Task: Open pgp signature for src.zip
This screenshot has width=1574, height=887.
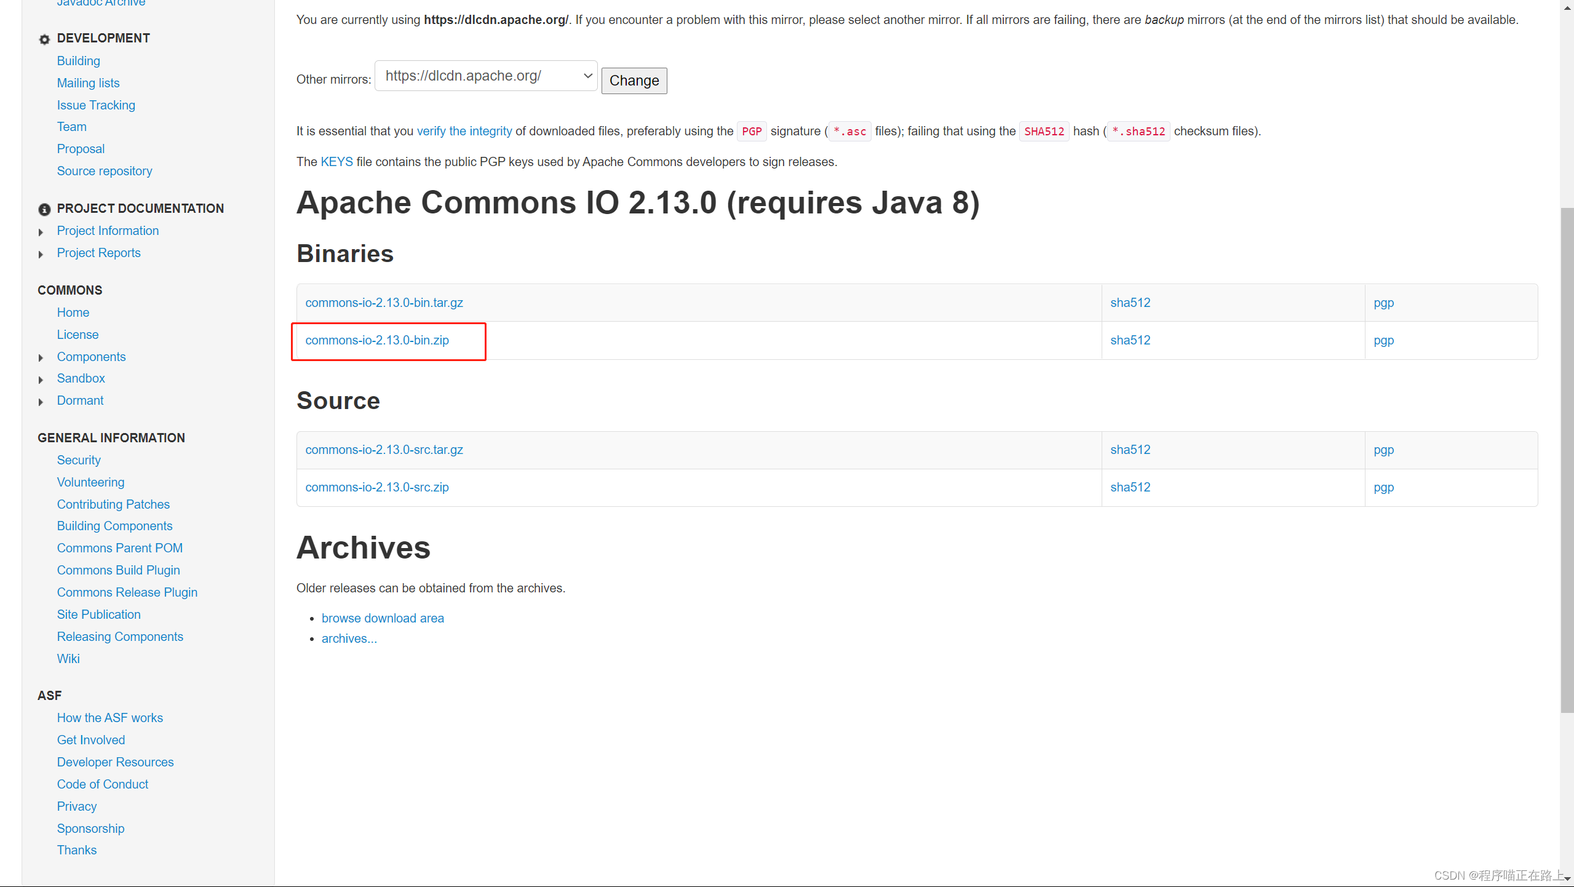Action: coord(1384,488)
